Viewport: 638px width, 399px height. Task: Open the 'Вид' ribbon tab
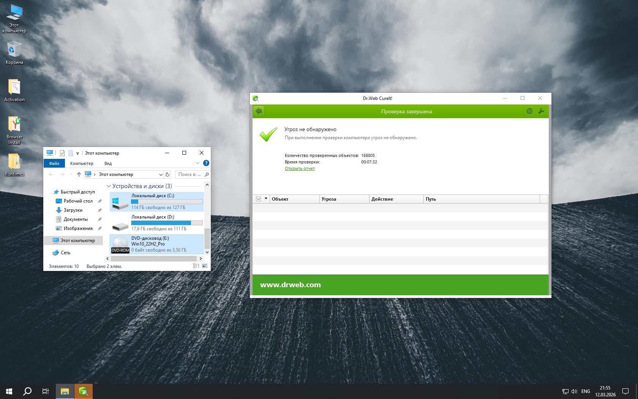(x=108, y=163)
